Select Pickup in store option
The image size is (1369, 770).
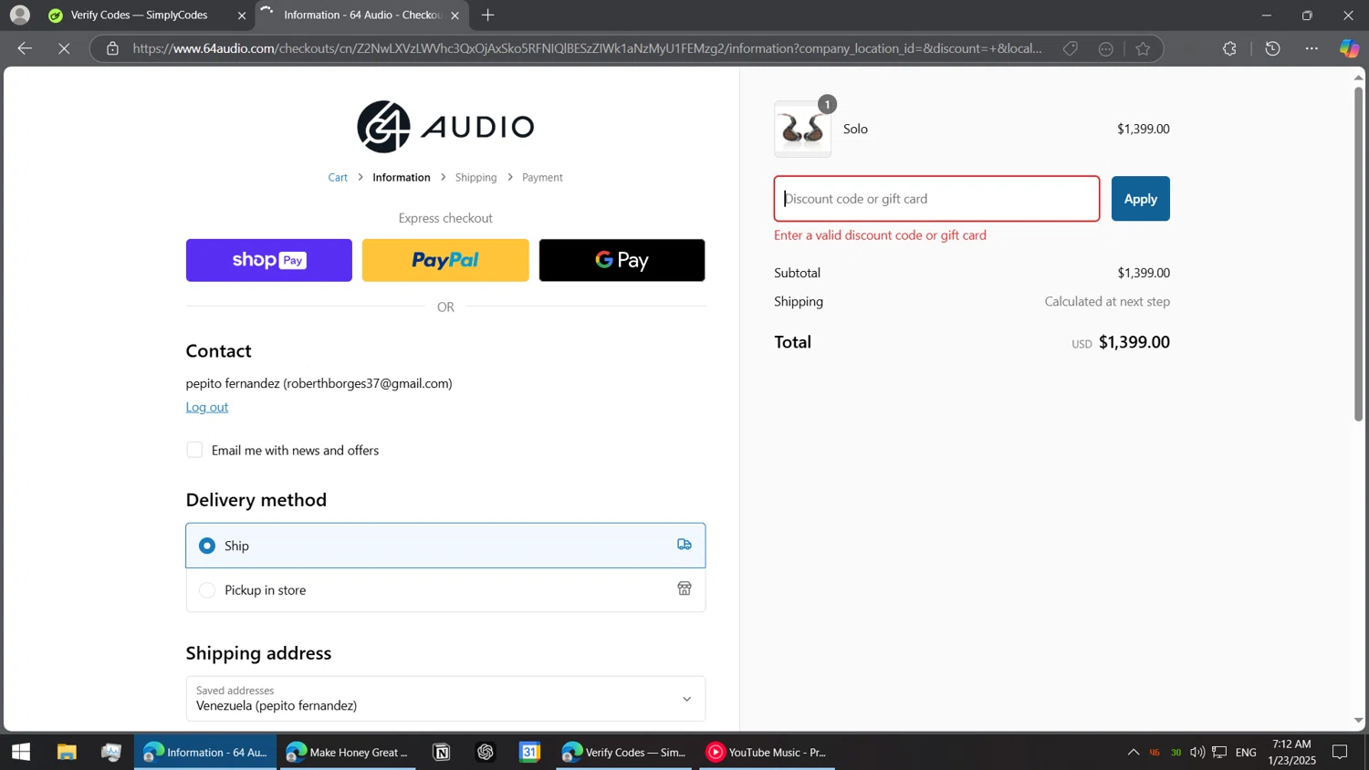coord(445,590)
